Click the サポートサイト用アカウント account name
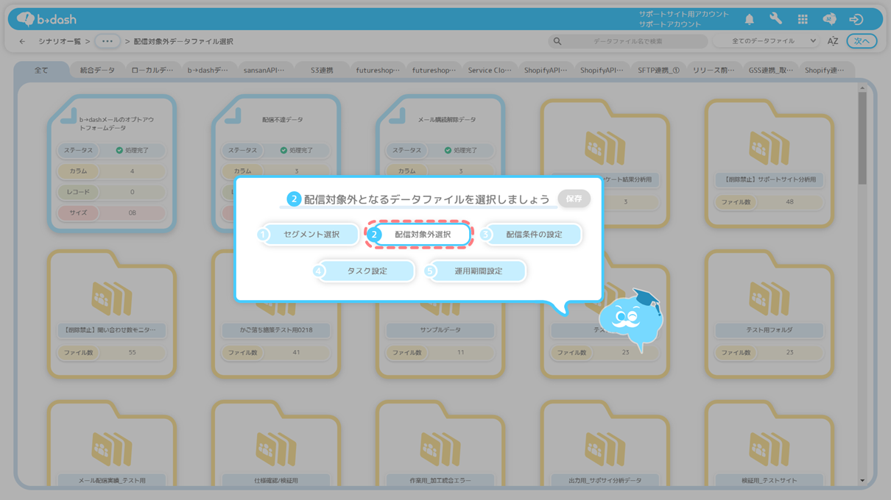This screenshot has height=500, width=891. (683, 14)
